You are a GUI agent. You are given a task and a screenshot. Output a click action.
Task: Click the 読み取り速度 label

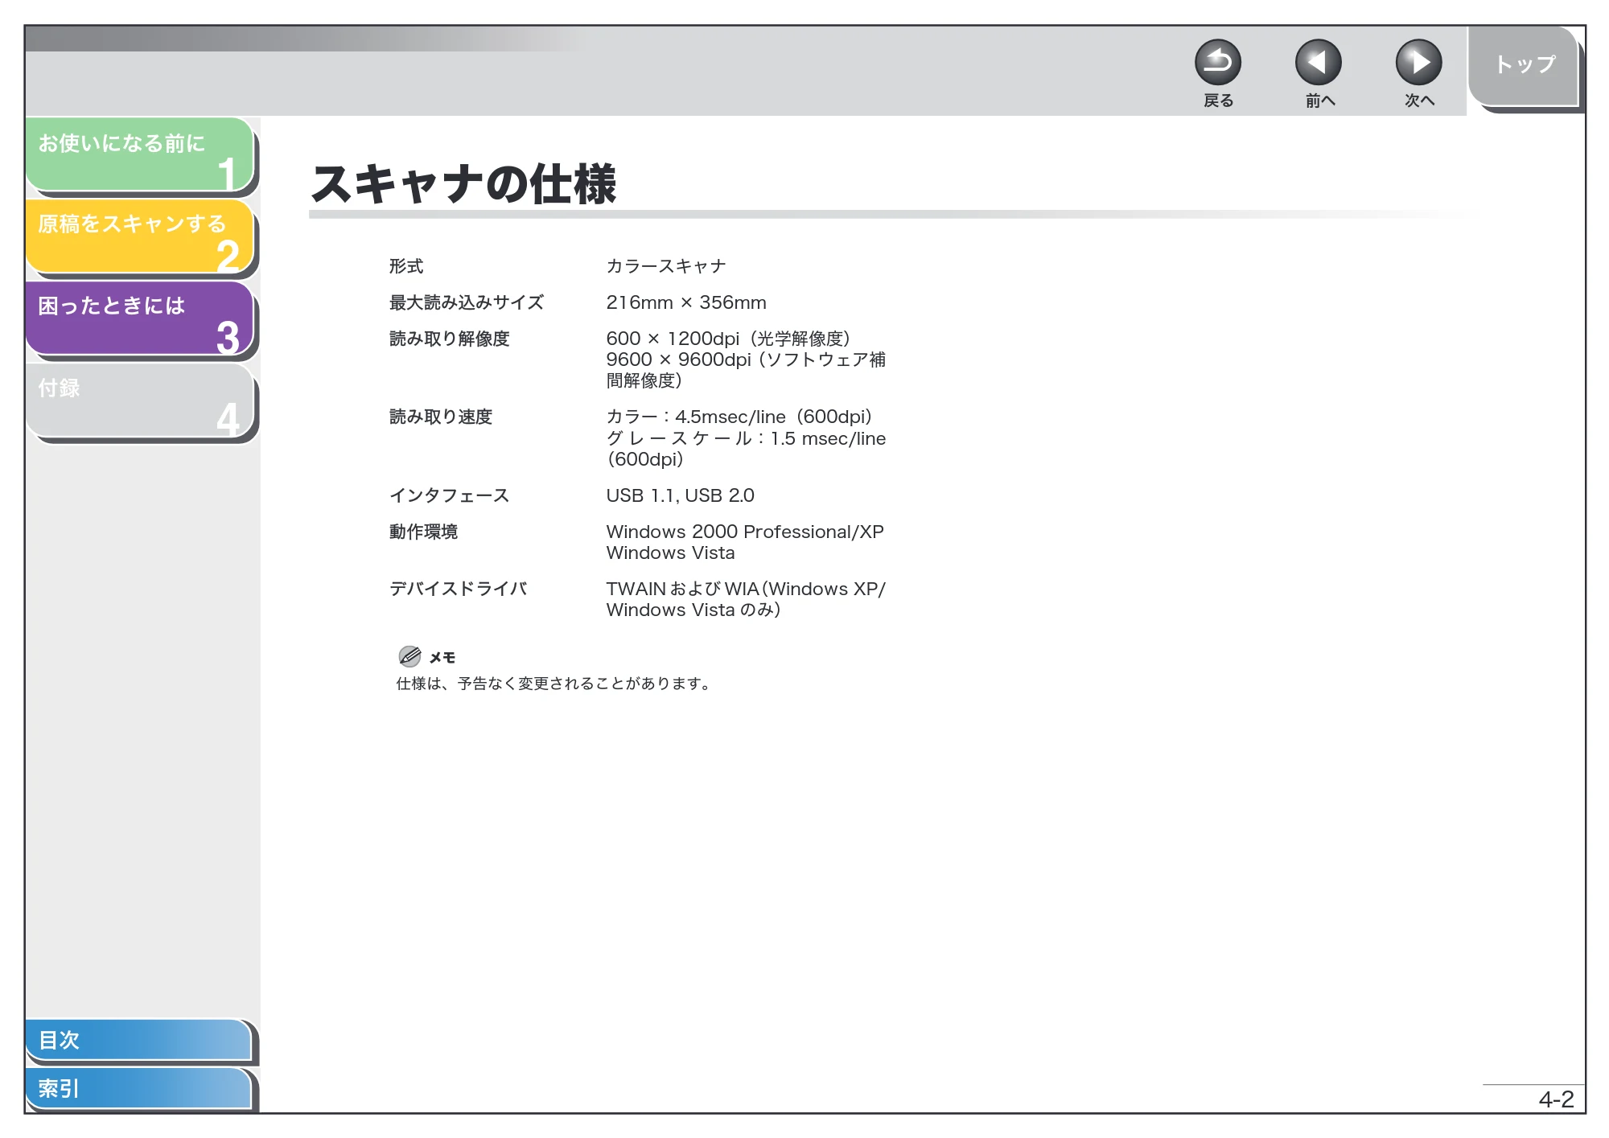(441, 417)
